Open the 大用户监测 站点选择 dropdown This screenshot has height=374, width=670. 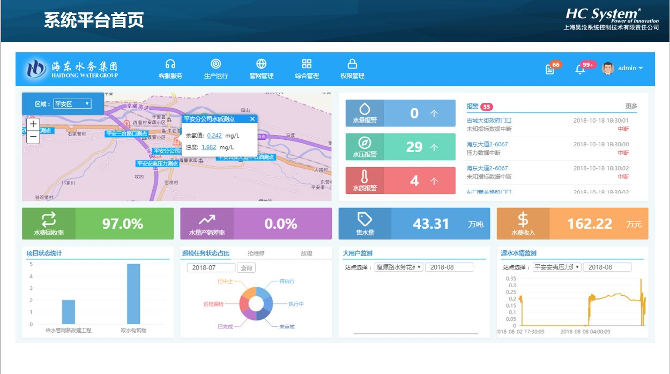point(399,267)
